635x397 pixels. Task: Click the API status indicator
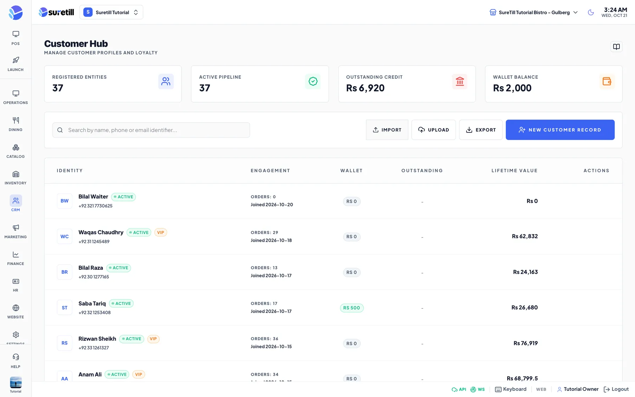(459, 389)
